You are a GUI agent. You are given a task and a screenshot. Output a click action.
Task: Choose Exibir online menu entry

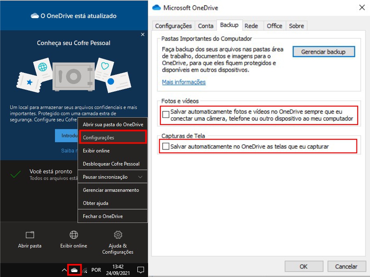pyautogui.click(x=112, y=151)
